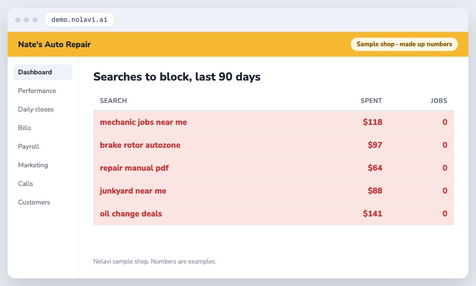Viewport: 476px width, 286px height.
Task: Click jobs count for mechanic jobs near me
Action: [x=445, y=122]
